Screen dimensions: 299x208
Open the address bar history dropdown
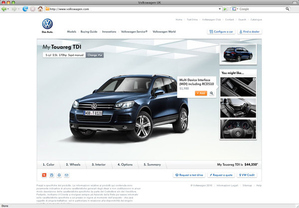[x=219, y=9]
